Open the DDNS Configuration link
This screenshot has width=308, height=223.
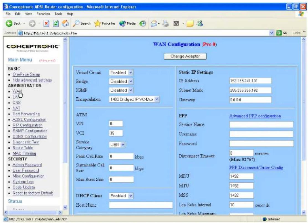click(30, 136)
